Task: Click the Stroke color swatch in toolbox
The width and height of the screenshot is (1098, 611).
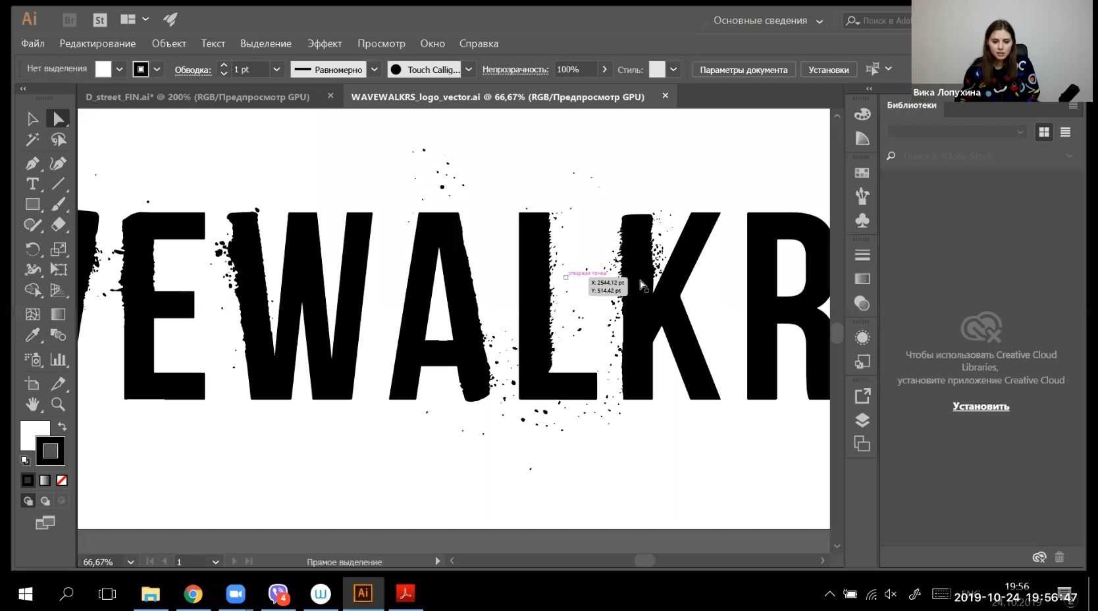Action: (51, 451)
